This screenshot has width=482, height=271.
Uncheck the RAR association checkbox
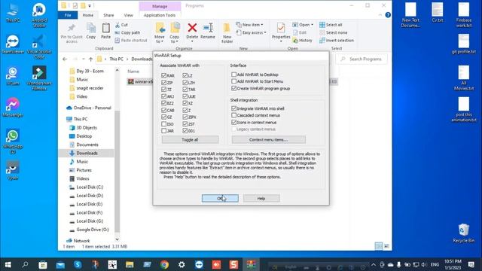point(164,75)
